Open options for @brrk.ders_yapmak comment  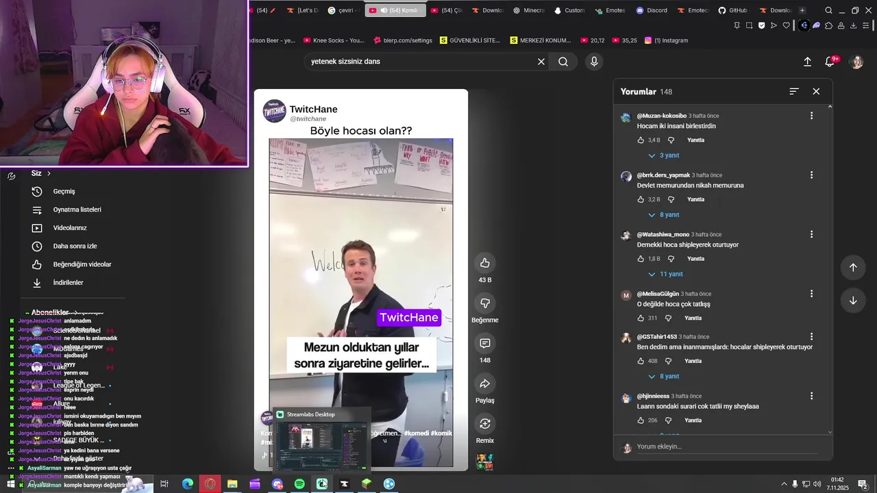(811, 175)
